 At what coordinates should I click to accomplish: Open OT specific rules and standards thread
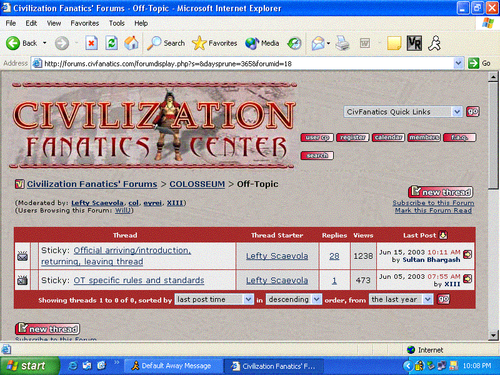coord(139,280)
